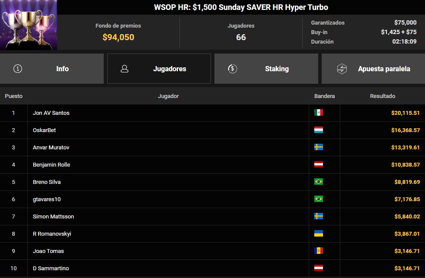
Task: Click Sweden flag beside Anvar Muratov
Action: (319, 147)
